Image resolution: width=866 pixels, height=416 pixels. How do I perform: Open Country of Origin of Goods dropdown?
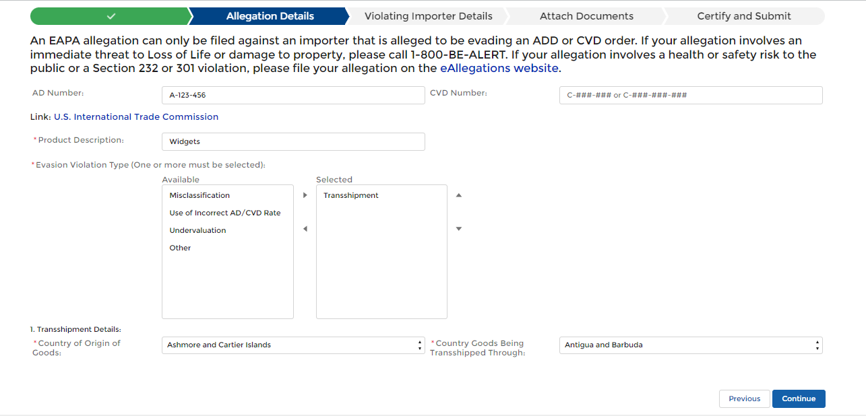293,345
